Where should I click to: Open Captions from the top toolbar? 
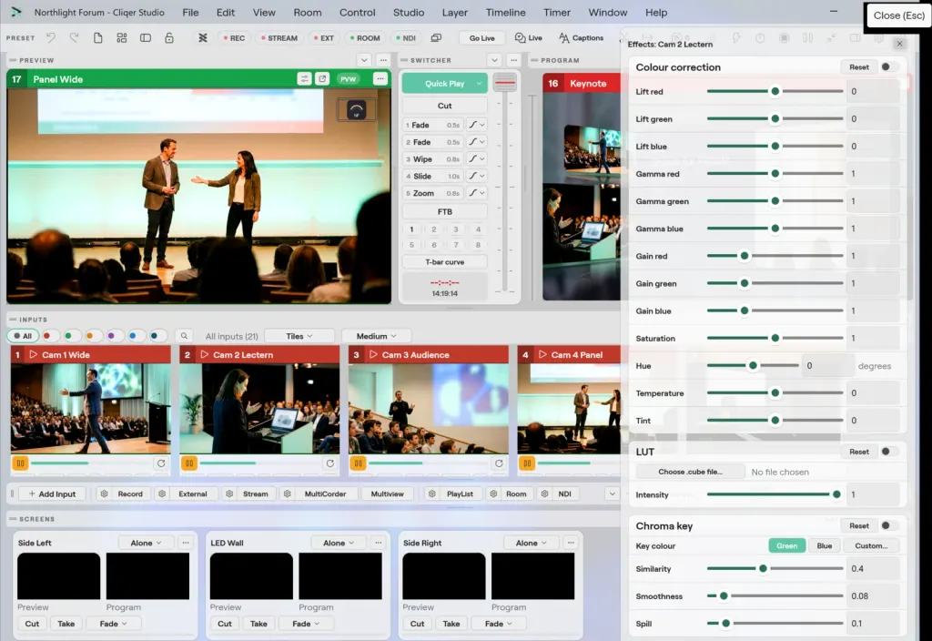(581, 37)
